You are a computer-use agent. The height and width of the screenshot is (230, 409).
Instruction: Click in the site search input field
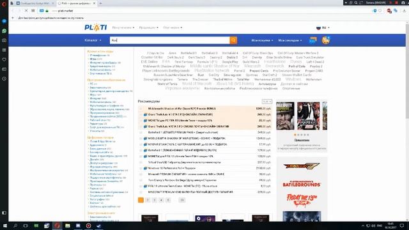click(170, 40)
